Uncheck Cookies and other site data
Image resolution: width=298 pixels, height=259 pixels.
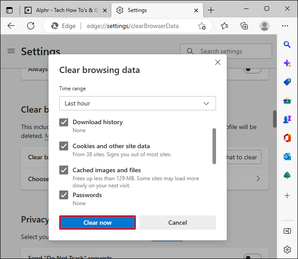(64, 146)
